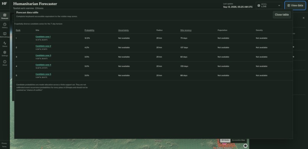
Task: Click the 12.3% probability value
Action: click(87, 38)
